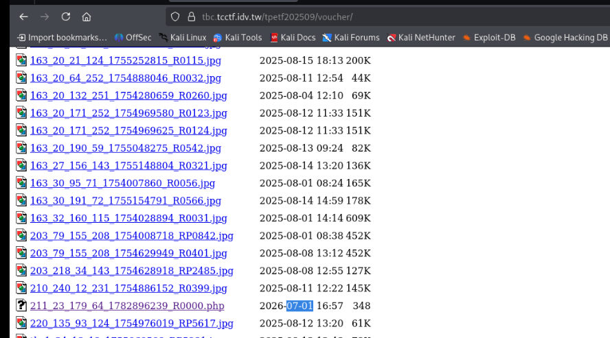Open 163_32_160_115_1754028894_R0031.jpg
This screenshot has height=338, width=610.
(128, 218)
